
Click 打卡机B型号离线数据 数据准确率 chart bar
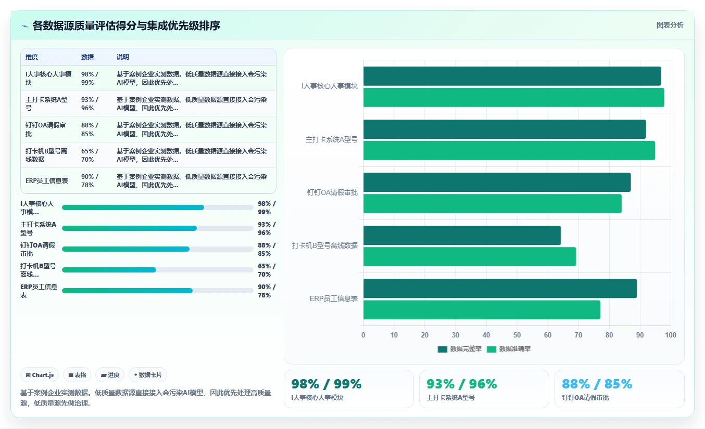coord(470,257)
